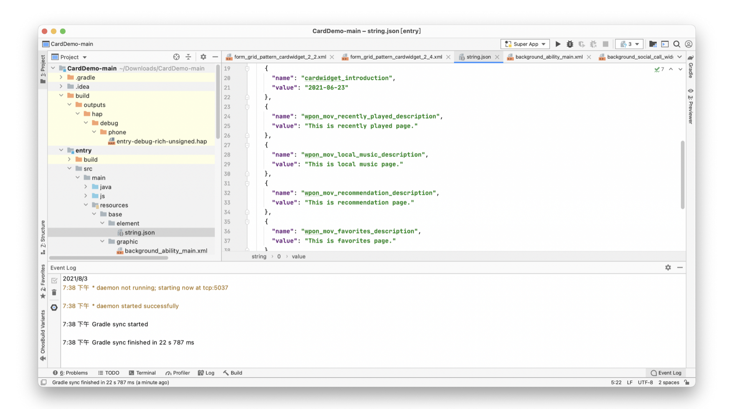742x409 pixels.
Task: Jump to next highlighted issue
Action: (x=680, y=69)
